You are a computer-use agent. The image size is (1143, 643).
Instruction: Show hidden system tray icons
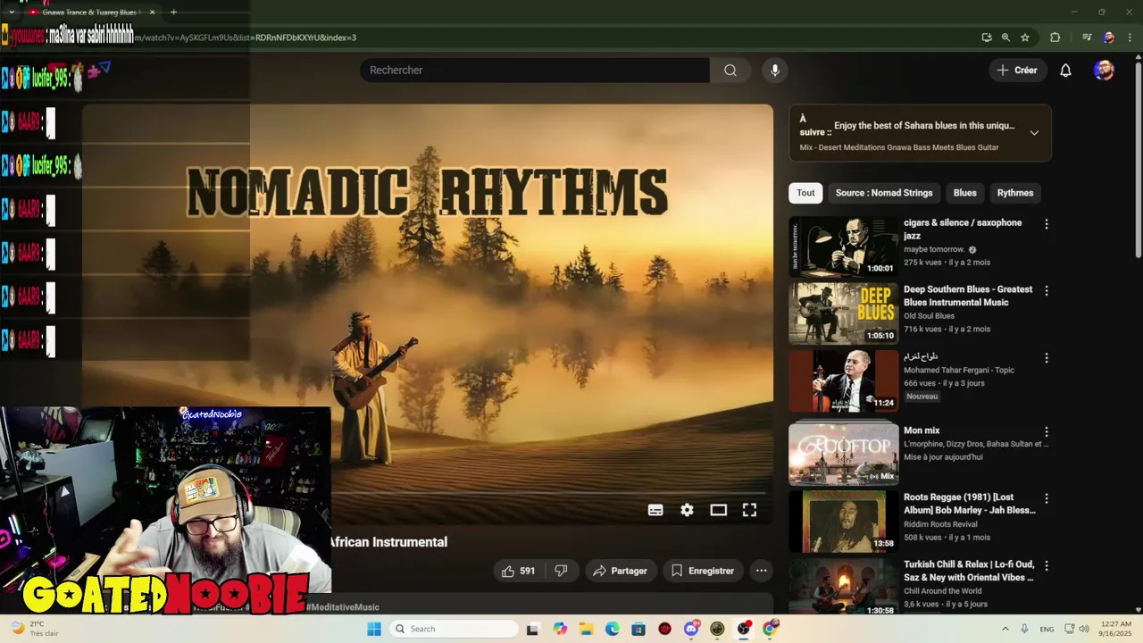tap(1005, 629)
